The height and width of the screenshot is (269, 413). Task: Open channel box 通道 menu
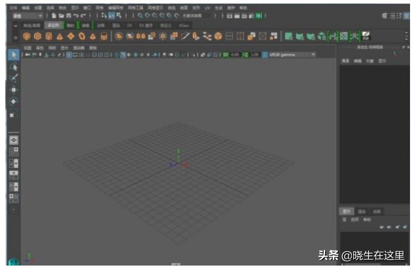click(x=345, y=61)
